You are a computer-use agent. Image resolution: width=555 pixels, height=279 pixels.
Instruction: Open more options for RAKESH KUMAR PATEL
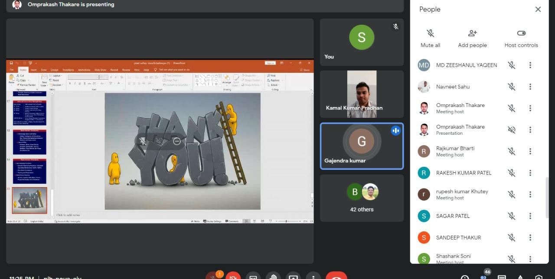coord(530,173)
